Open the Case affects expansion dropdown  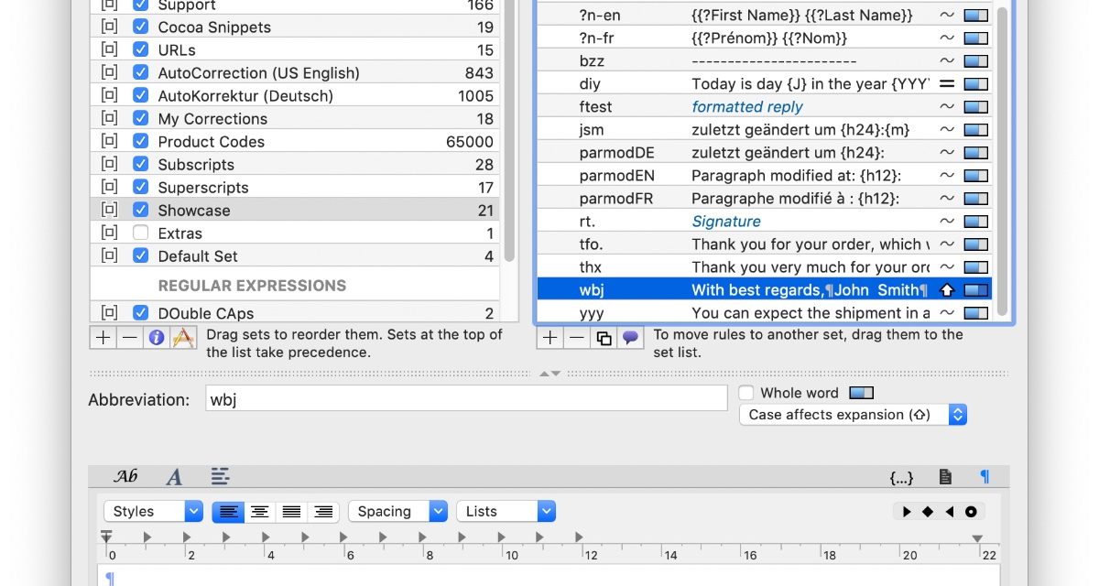pos(853,415)
